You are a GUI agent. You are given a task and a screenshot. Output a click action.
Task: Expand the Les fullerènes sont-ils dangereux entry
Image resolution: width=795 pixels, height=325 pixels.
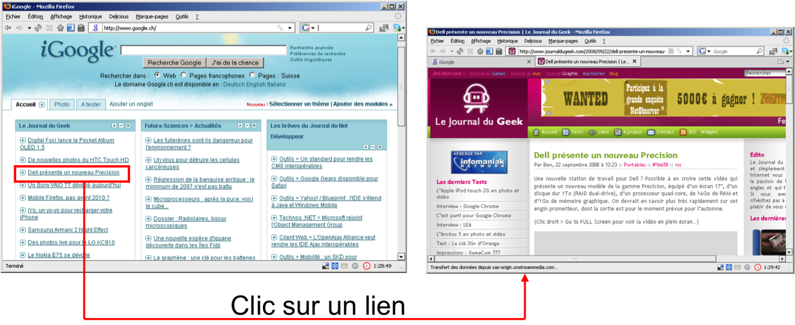click(x=149, y=140)
